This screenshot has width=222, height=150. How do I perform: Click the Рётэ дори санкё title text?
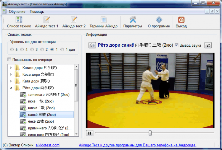pos(116,45)
